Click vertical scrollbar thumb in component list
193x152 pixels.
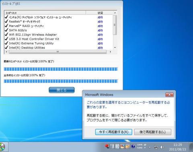coord(115,25)
